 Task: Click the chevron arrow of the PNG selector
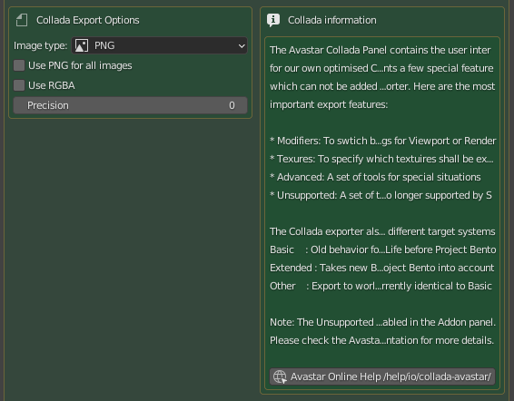[x=242, y=46]
